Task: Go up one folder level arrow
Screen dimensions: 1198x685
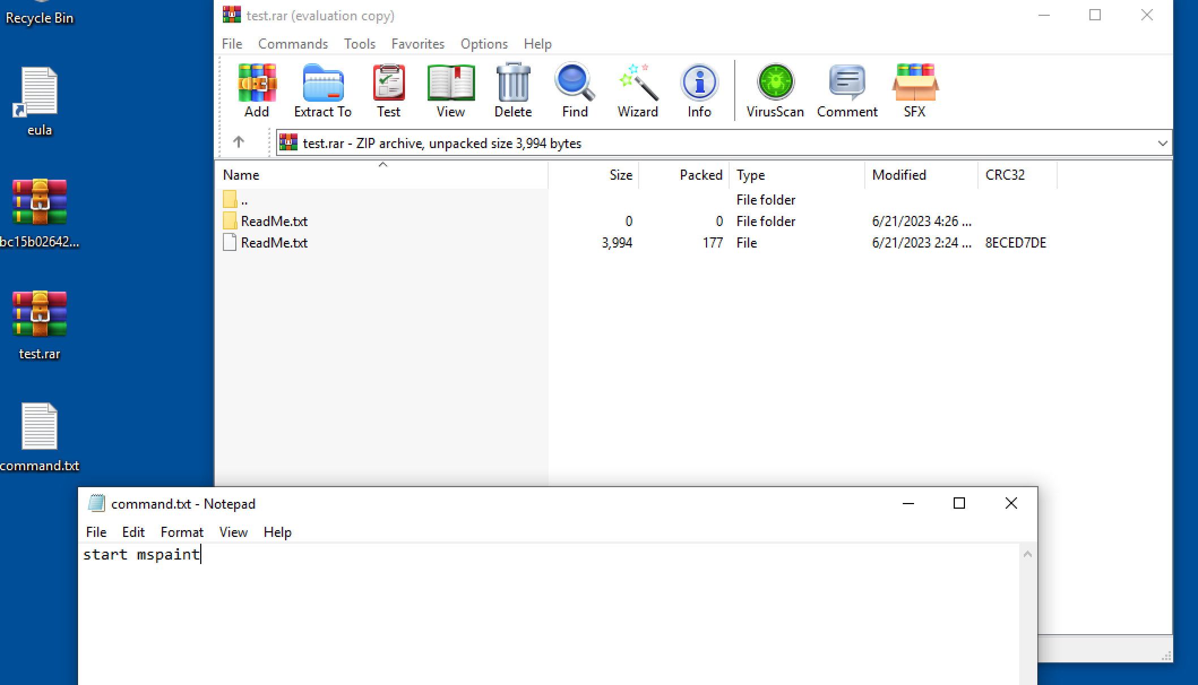Action: pos(239,142)
